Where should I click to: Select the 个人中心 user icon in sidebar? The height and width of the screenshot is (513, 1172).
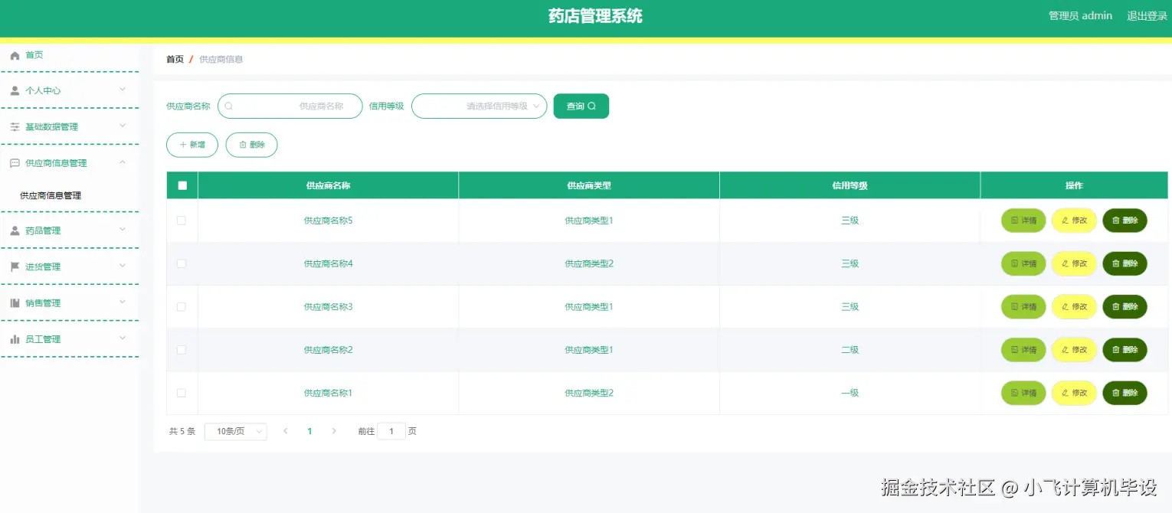click(13, 90)
